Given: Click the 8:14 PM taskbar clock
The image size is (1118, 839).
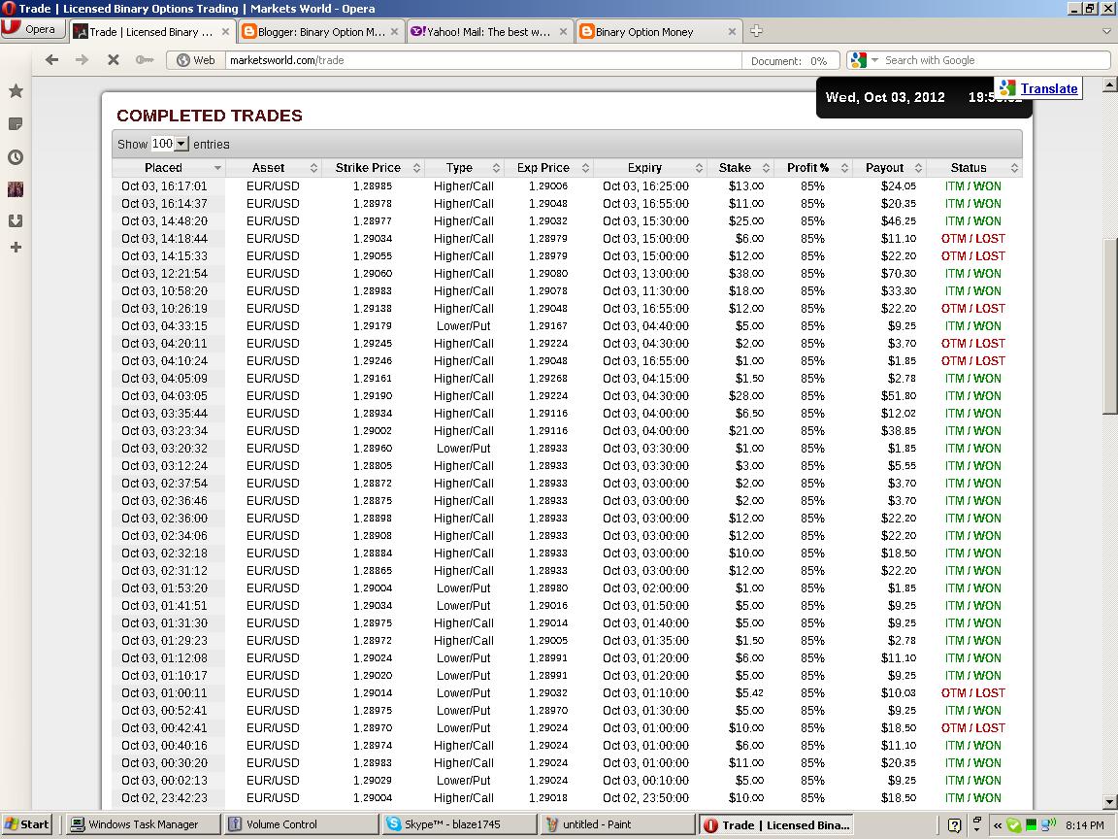Looking at the screenshot, I should coord(1084,825).
